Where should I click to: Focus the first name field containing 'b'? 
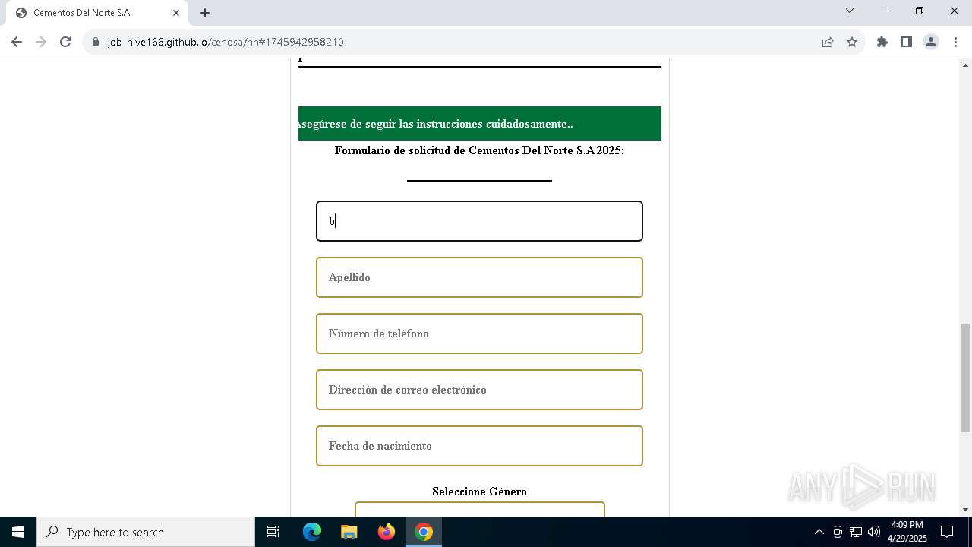[479, 221]
